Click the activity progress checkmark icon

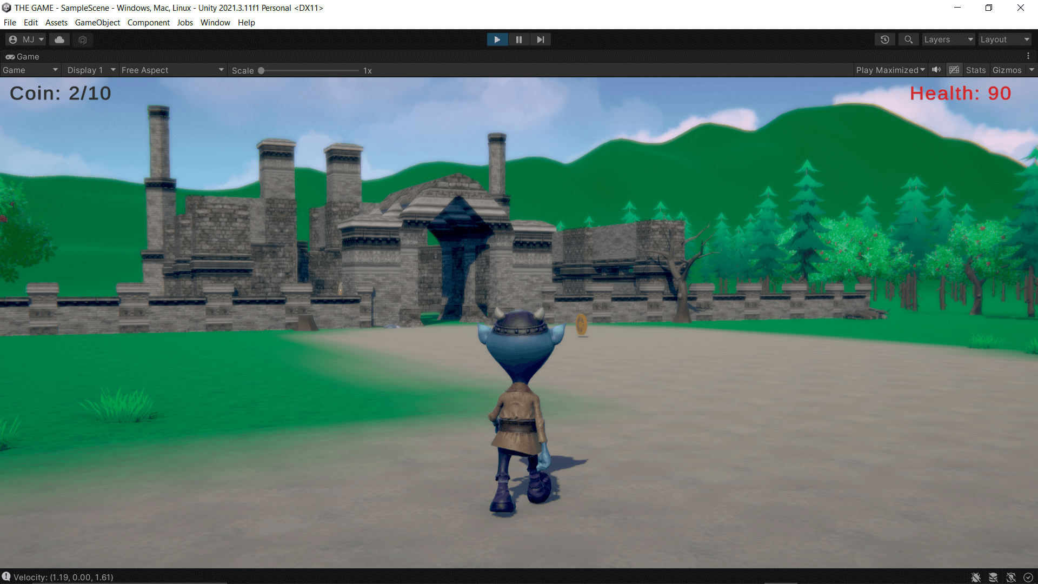coord(1028,578)
